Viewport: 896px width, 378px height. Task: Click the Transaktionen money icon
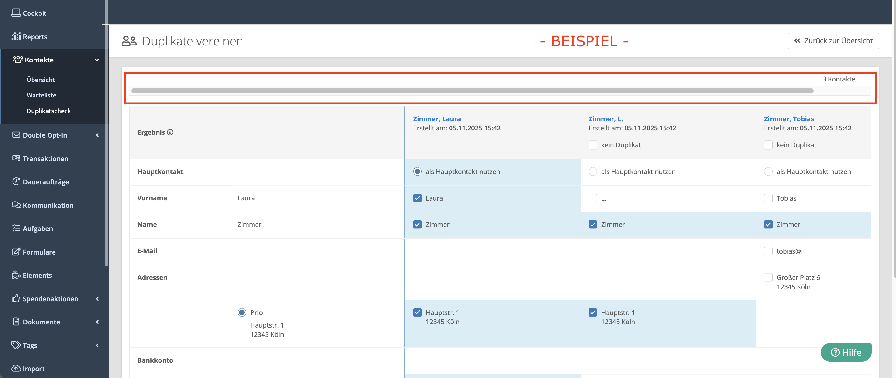pos(16,158)
